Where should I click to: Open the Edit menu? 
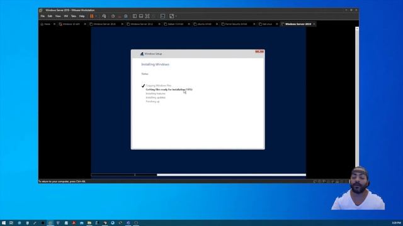[x=50, y=16]
